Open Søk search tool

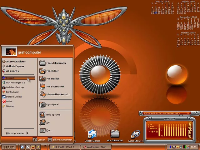pyautogui.click(x=45, y=122)
